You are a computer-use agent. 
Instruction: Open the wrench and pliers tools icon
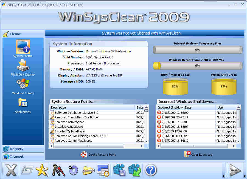pyautogui.click(x=58, y=170)
